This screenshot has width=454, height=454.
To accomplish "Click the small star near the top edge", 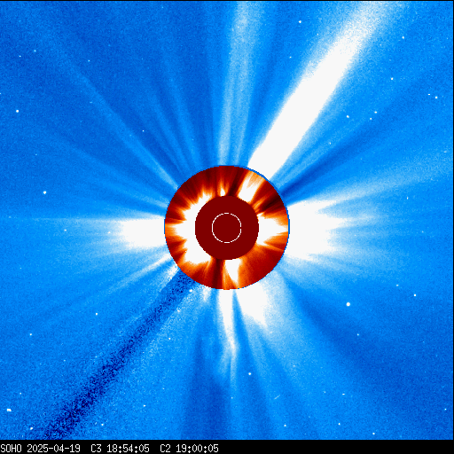I will pyautogui.click(x=300, y=22).
